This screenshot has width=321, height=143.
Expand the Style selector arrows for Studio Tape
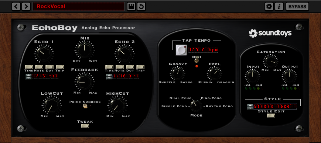pos(250,107)
